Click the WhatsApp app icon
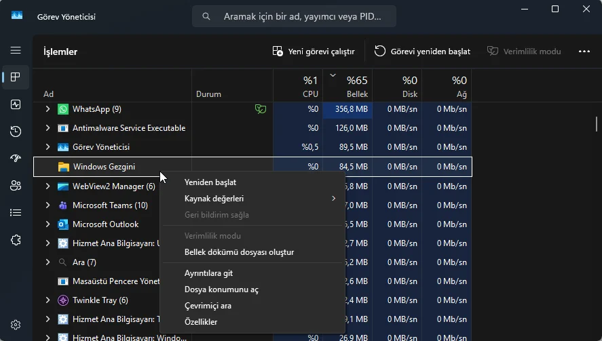602x341 pixels. tap(63, 109)
